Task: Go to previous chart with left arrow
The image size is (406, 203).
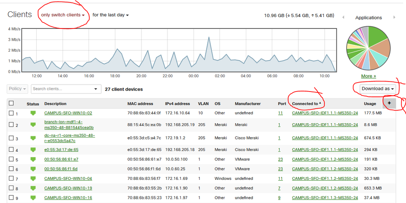Action: tap(343, 17)
